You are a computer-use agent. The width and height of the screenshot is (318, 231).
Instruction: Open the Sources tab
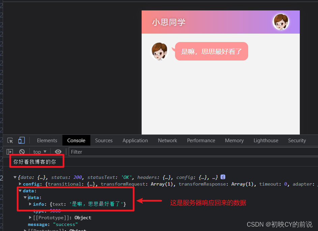tap(104, 140)
